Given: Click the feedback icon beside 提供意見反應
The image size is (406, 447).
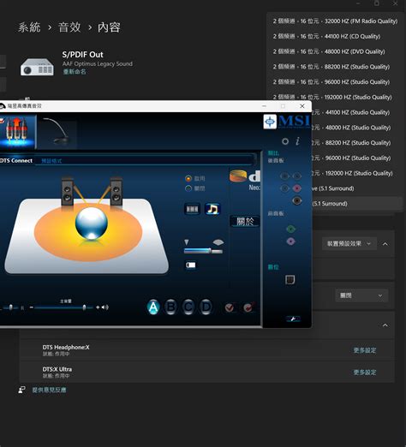Looking at the screenshot, I should (x=21, y=390).
